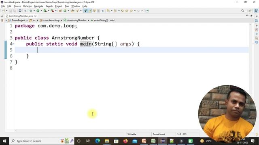Click the toolbar Search magnifier icon
Screen dimensions: 259x145
pos(242,11)
